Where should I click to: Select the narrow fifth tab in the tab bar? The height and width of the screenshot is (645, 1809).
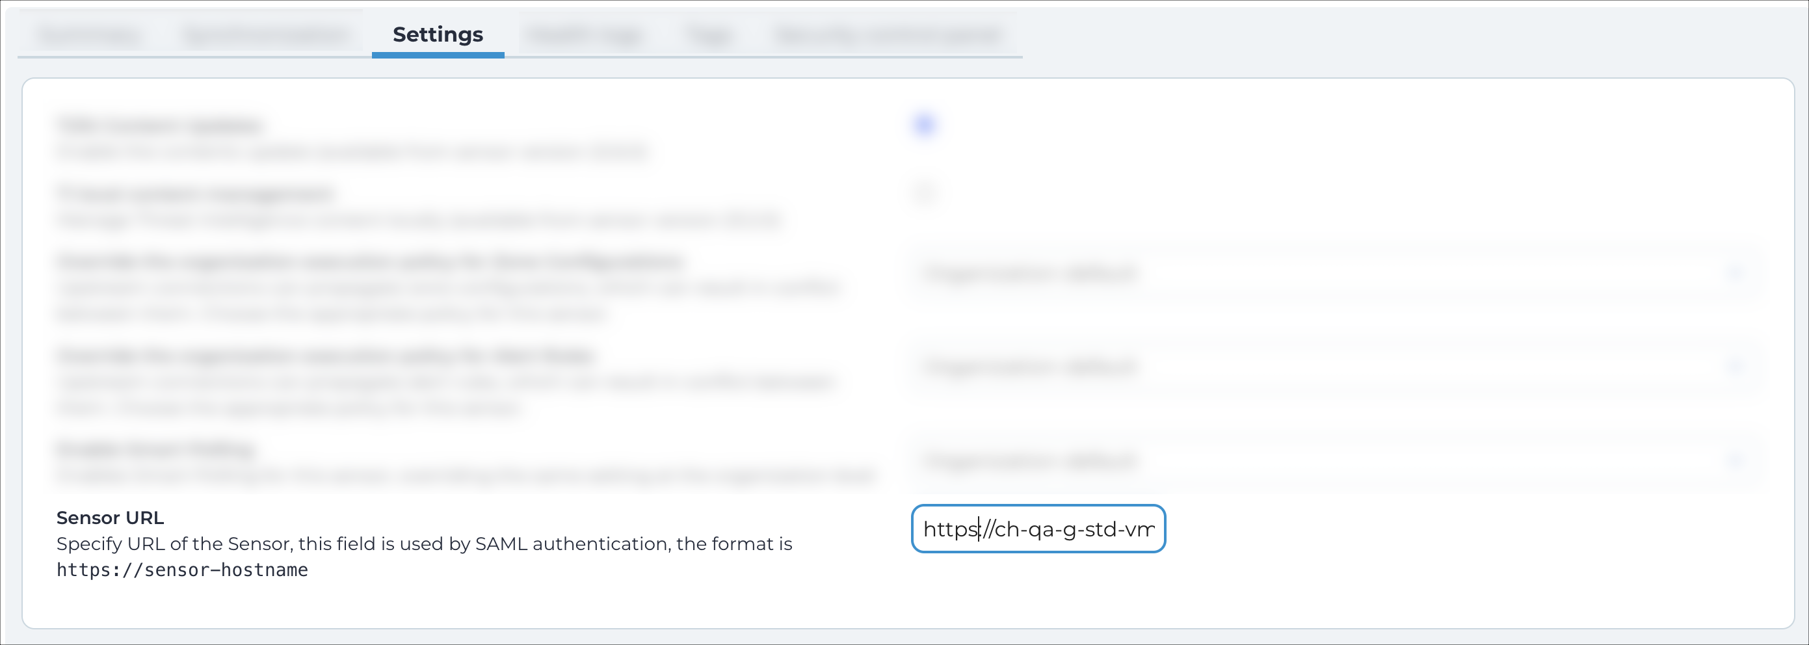tap(708, 34)
